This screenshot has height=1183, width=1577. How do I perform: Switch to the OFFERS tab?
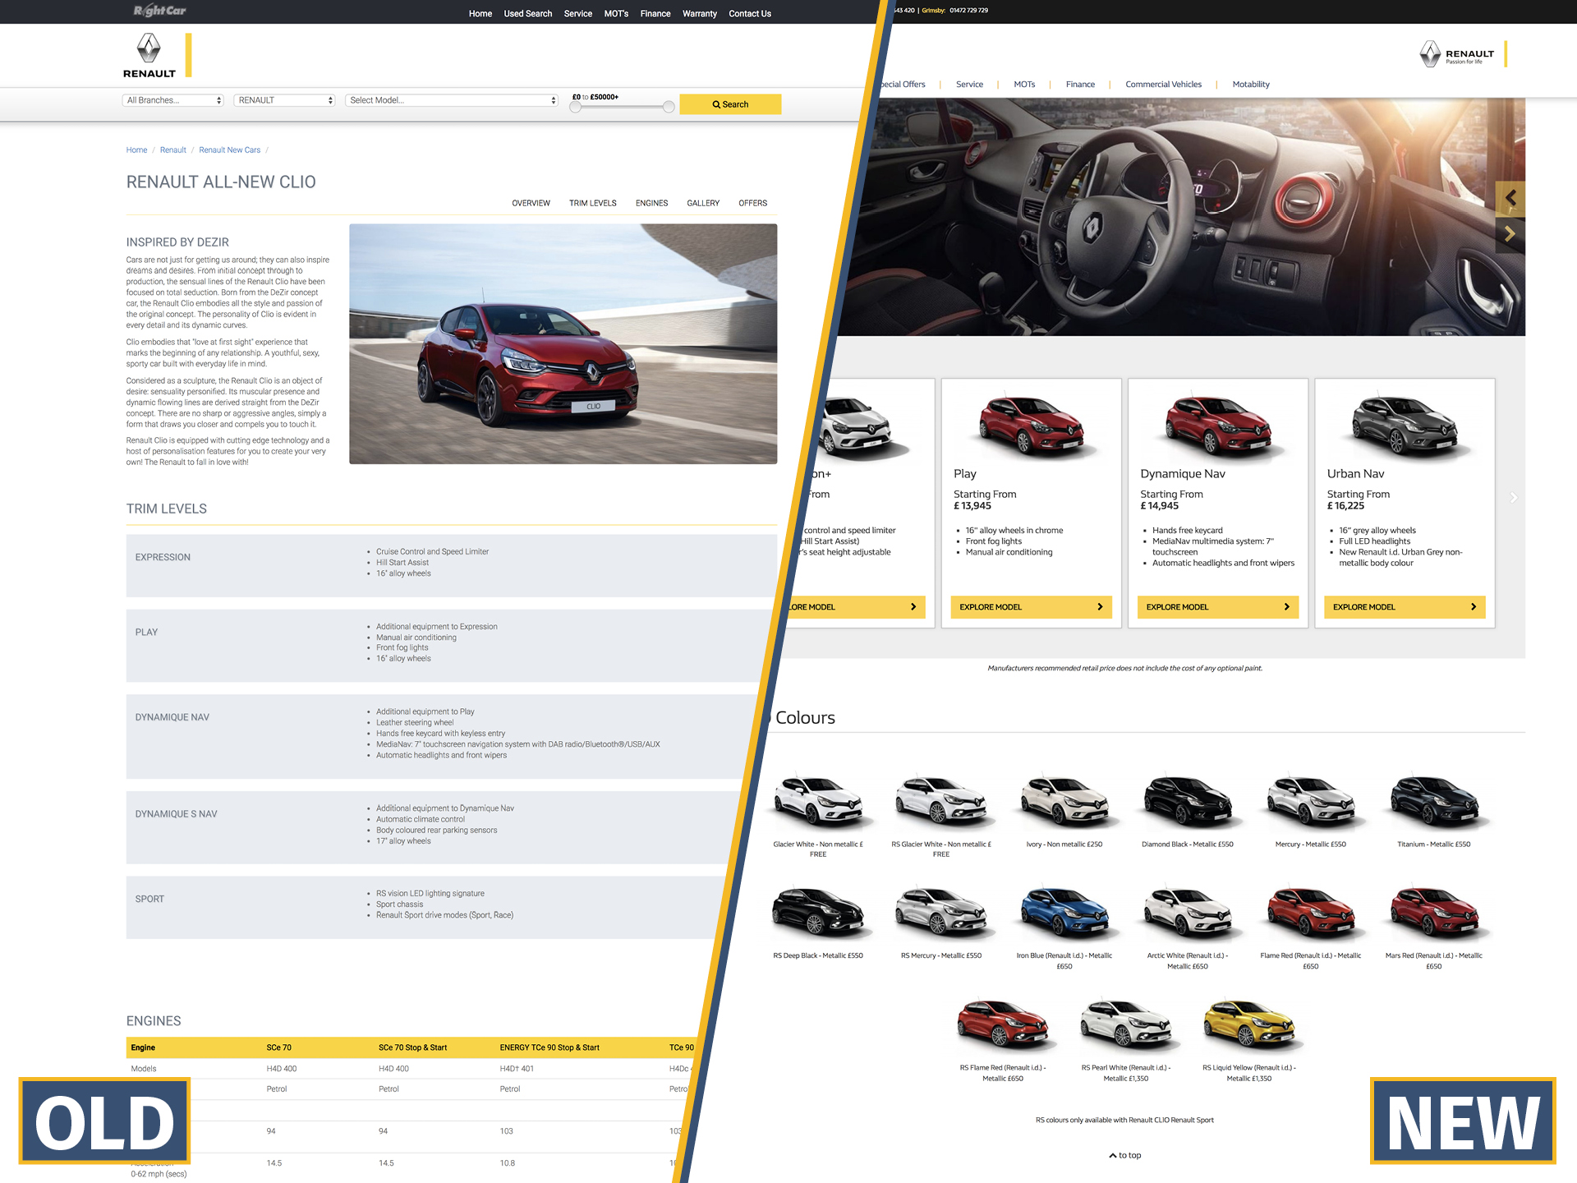(753, 203)
